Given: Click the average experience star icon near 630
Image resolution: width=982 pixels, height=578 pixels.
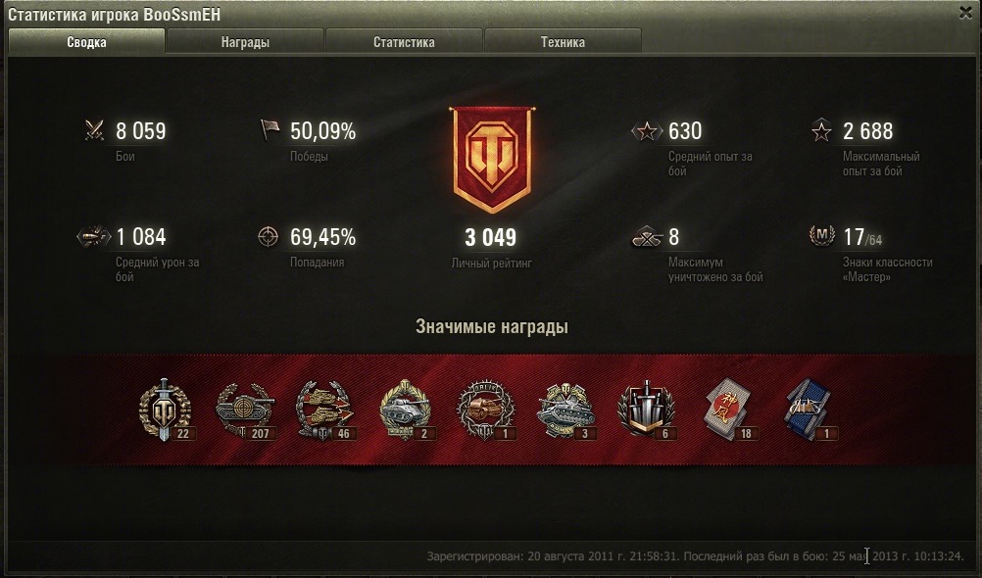Looking at the screenshot, I should click(x=647, y=131).
